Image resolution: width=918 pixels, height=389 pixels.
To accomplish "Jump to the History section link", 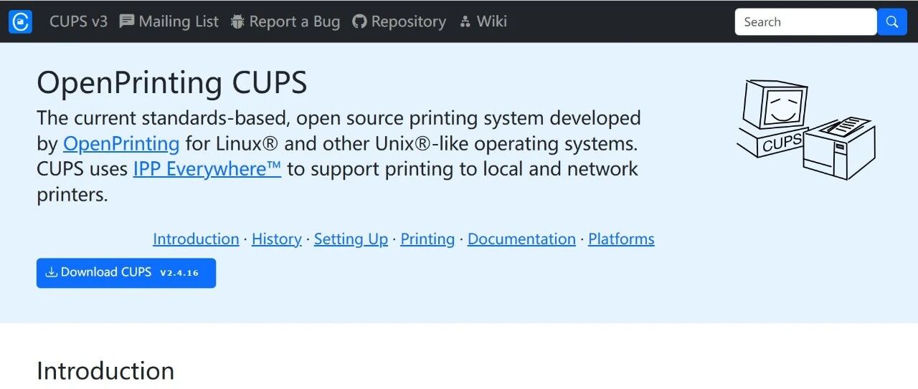I will 277,239.
